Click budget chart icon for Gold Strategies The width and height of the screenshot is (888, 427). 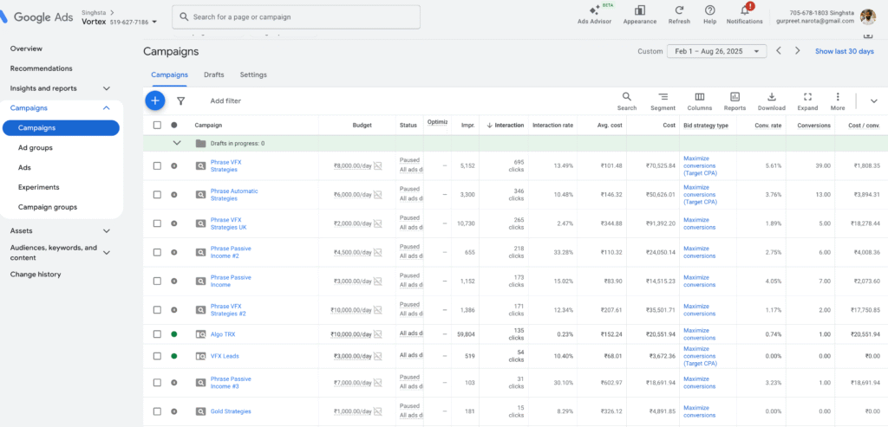[378, 411]
